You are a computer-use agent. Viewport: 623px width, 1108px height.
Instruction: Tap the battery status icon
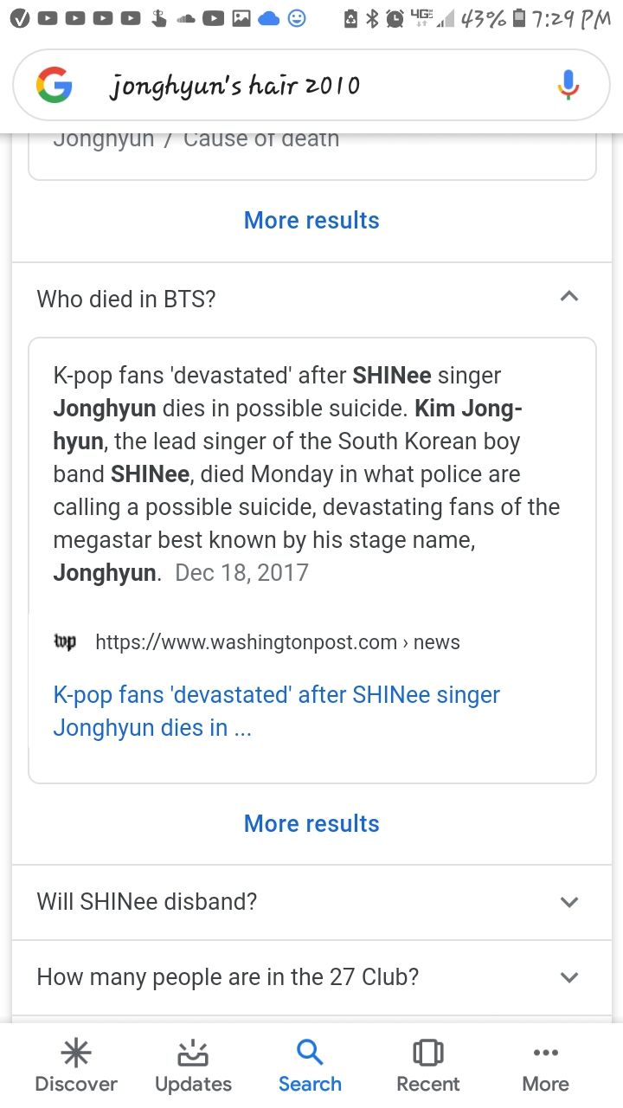(x=519, y=17)
